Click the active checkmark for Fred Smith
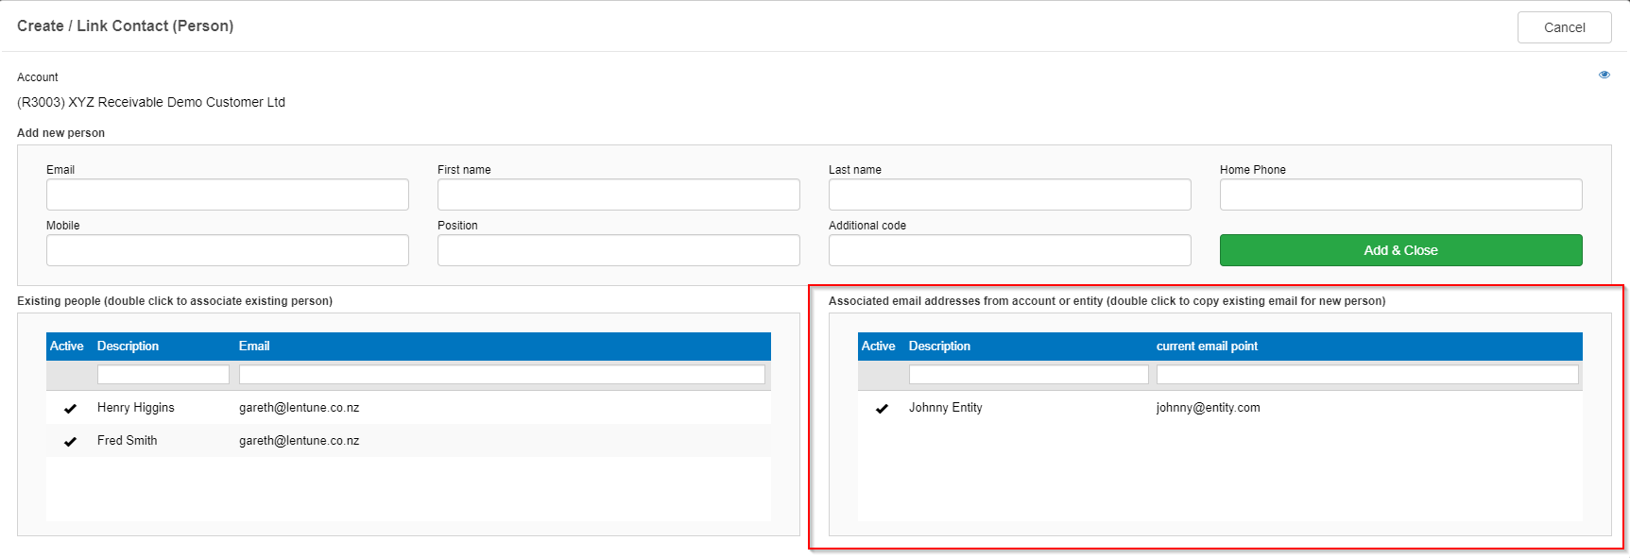Image resolution: width=1630 pixels, height=558 pixels. click(70, 442)
